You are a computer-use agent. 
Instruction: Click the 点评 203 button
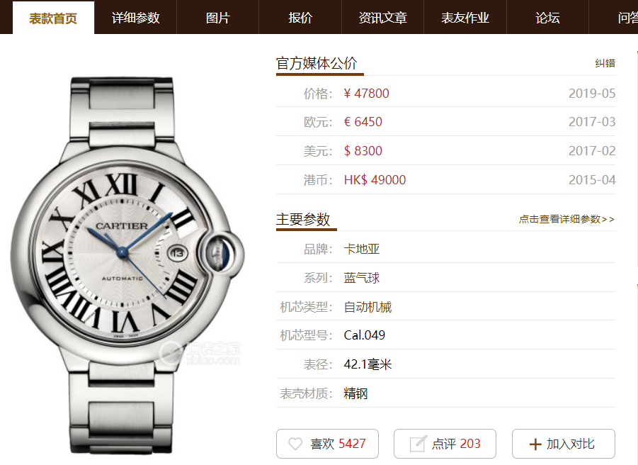coord(445,444)
